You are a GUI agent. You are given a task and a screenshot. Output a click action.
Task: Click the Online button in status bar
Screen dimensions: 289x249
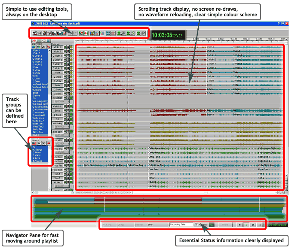tap(225, 225)
